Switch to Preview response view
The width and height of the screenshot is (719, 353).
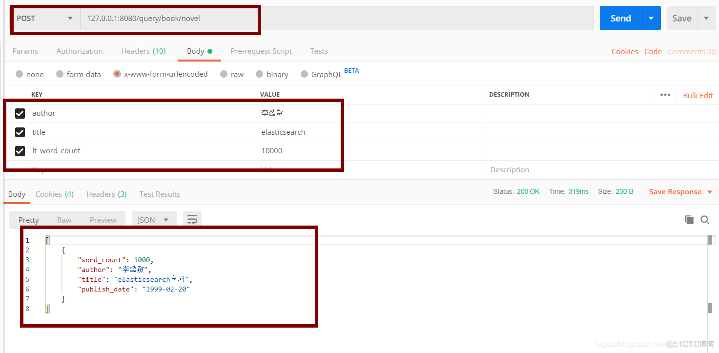pos(103,220)
